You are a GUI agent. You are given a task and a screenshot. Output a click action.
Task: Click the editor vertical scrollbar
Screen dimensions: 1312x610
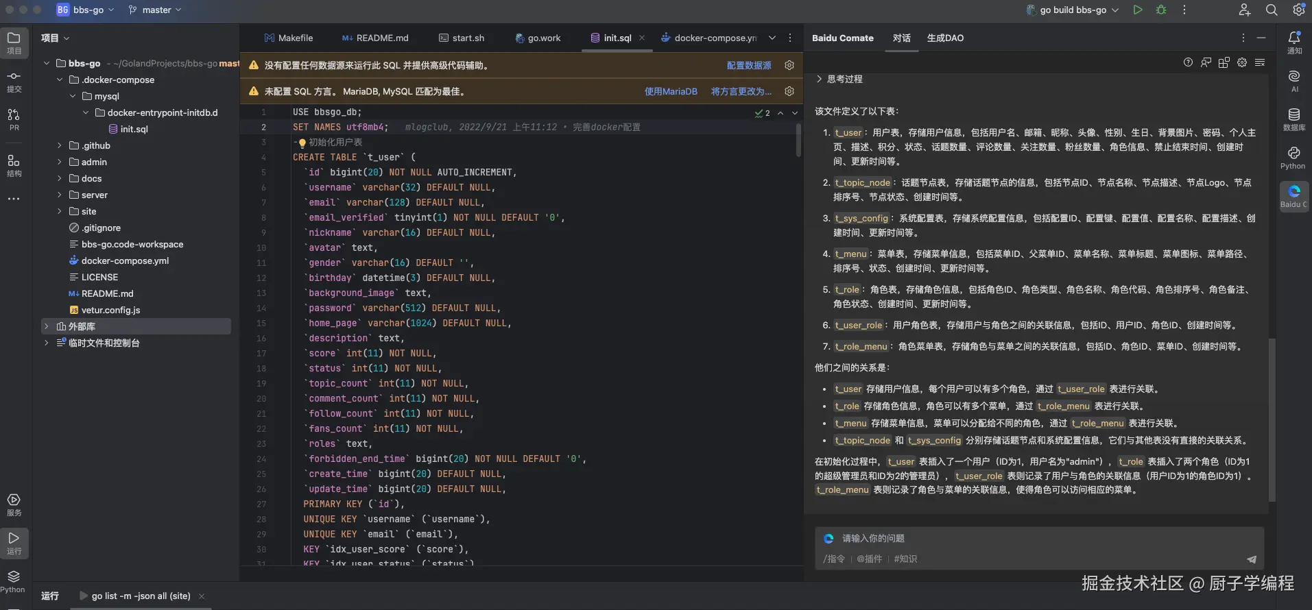coord(798,141)
